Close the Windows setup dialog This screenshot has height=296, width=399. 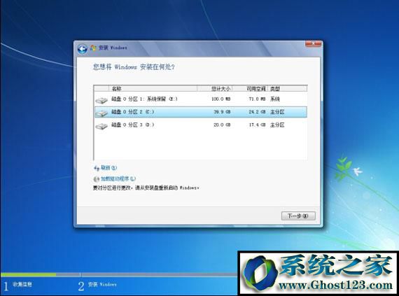point(313,44)
